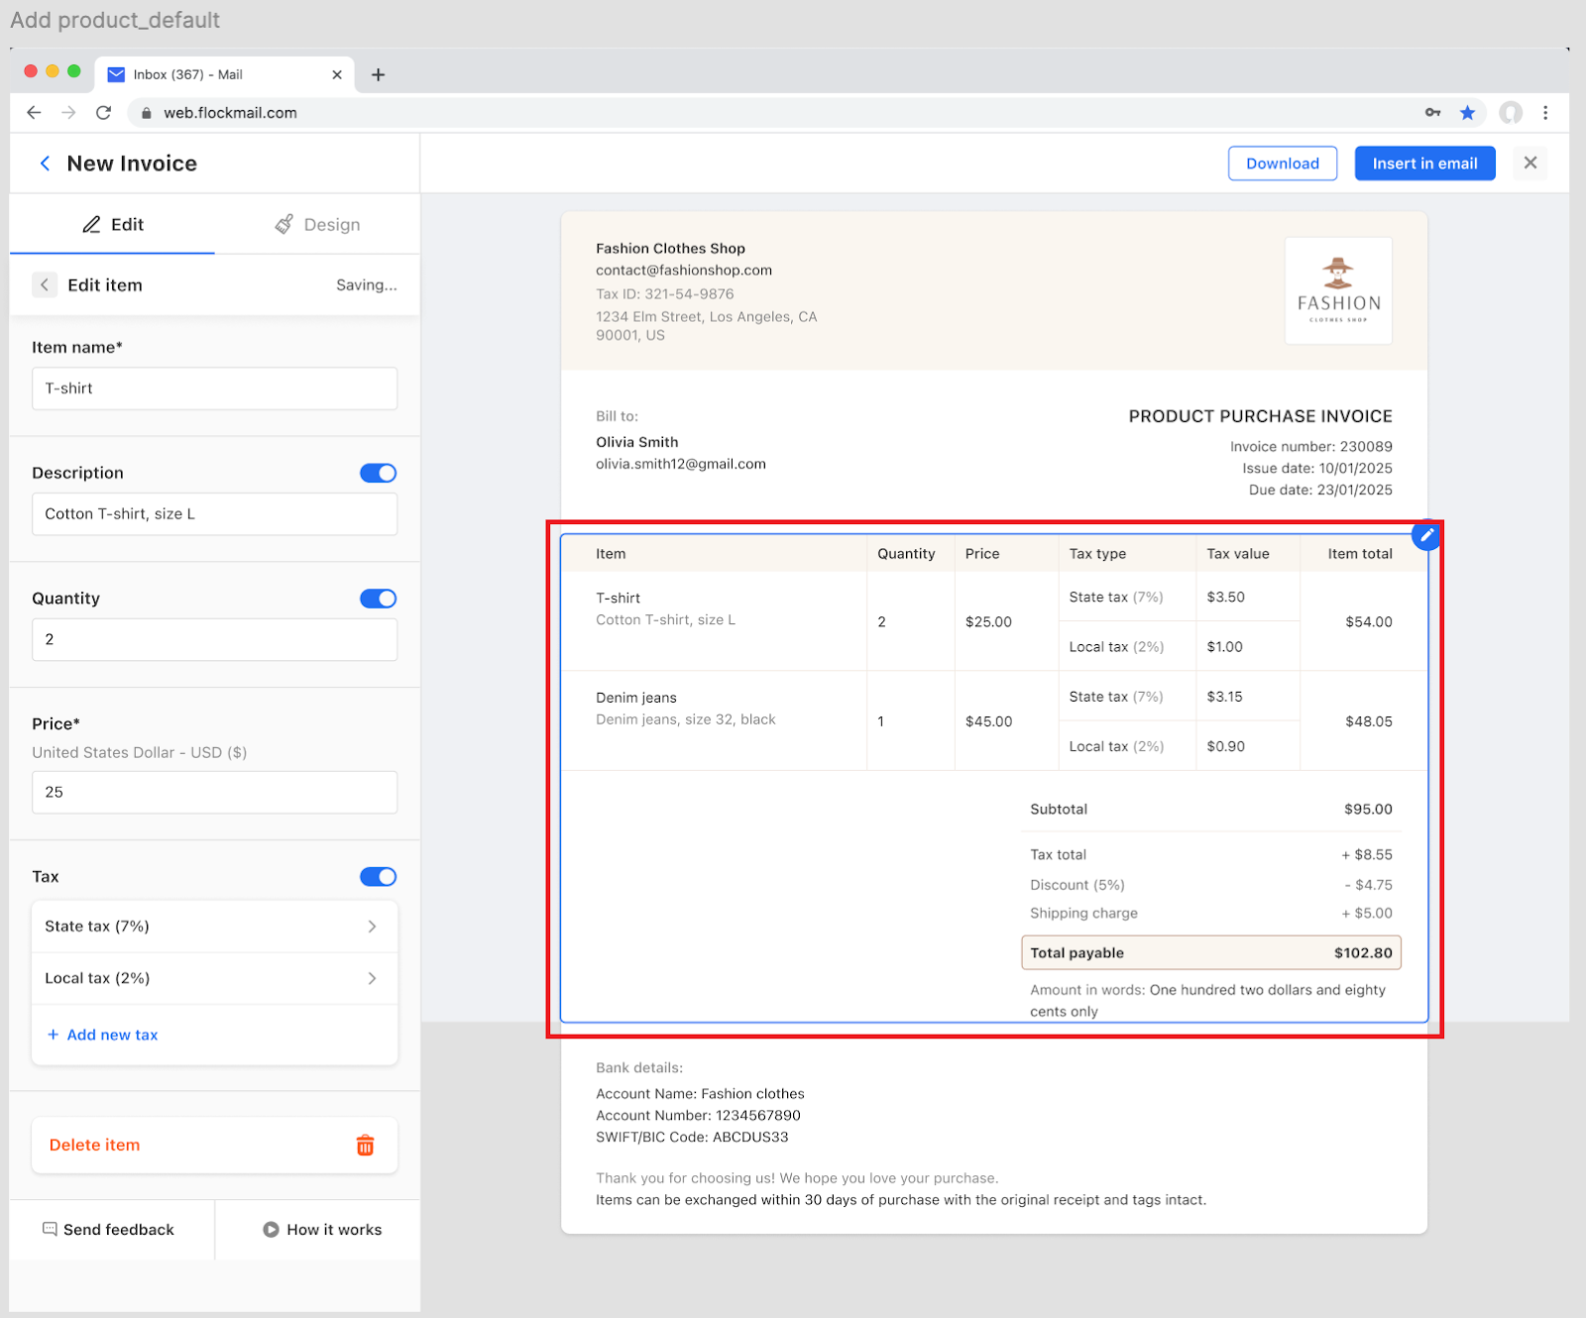This screenshot has width=1586, height=1318.
Task: Click the back arrow beside Edit item
Action: pyautogui.click(x=45, y=284)
